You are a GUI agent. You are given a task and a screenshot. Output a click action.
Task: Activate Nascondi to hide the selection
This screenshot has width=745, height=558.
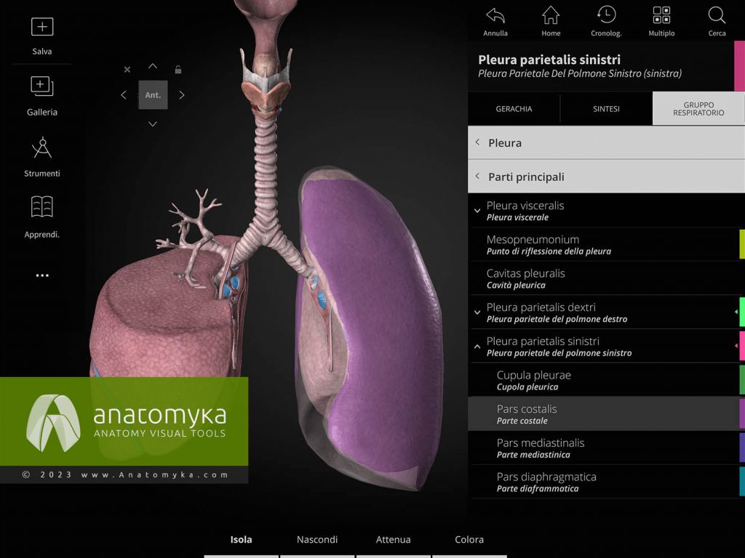click(317, 540)
